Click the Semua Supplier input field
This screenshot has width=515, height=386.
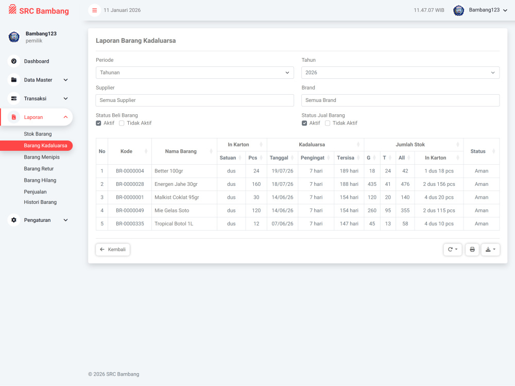[x=195, y=100]
